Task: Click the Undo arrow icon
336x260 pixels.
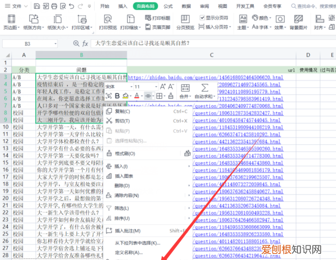Action: (x=72, y=6)
